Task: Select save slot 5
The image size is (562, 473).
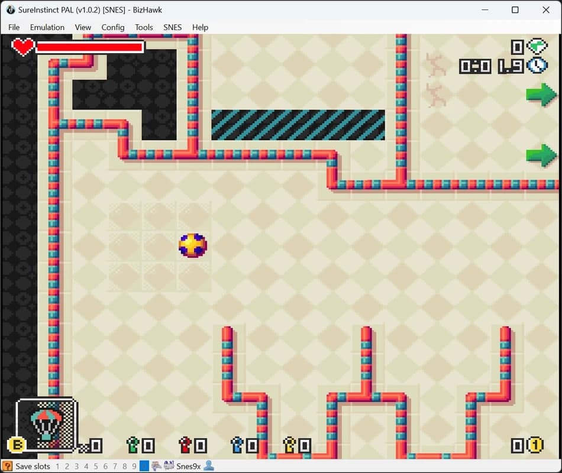Action: pos(96,466)
